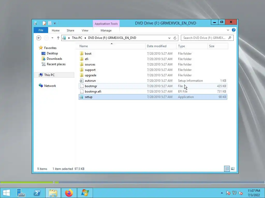Image resolution: width=265 pixels, height=198 pixels.
Task: Open the Action Center flag icon
Action: 228,193
